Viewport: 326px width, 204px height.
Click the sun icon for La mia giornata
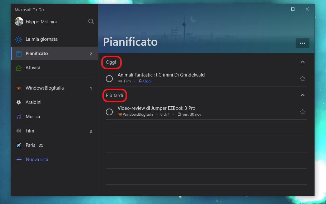[19, 39]
